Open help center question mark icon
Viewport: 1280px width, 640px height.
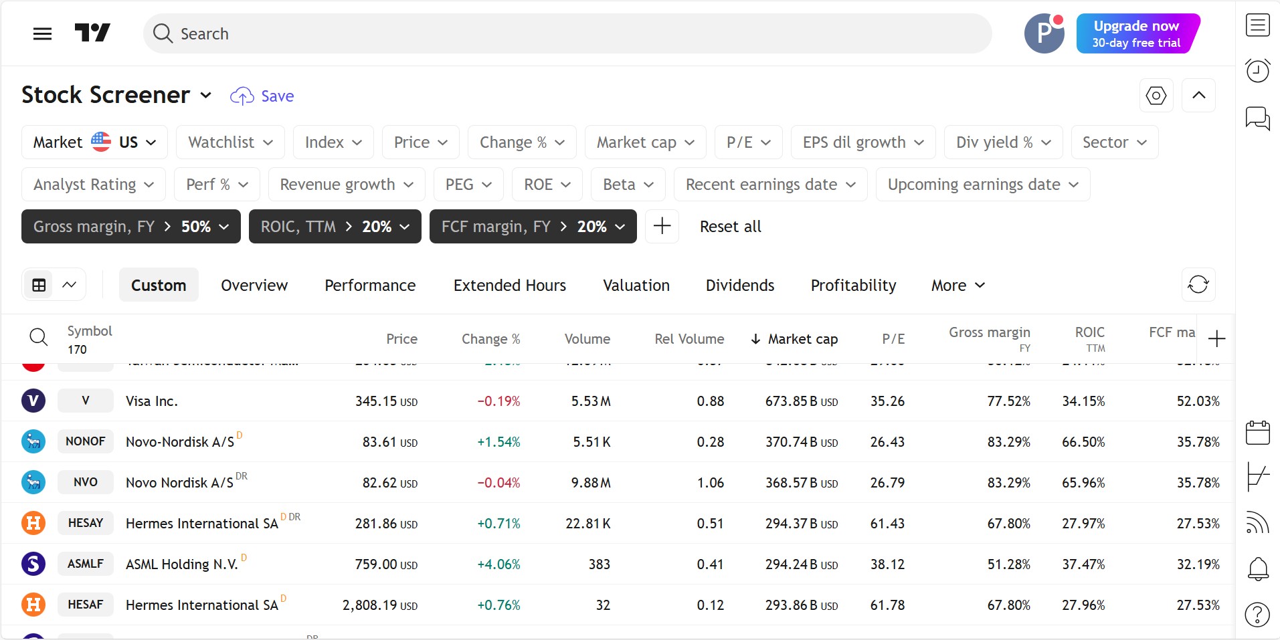(x=1257, y=614)
